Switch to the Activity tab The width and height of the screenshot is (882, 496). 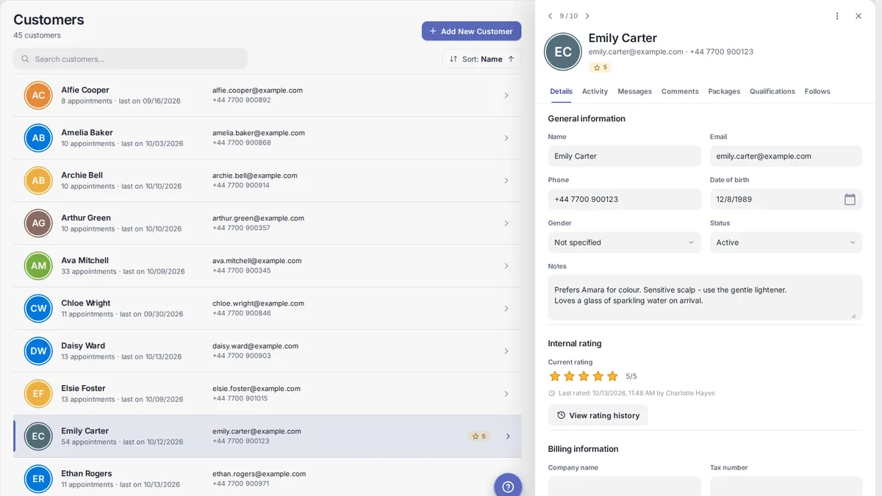(x=595, y=92)
